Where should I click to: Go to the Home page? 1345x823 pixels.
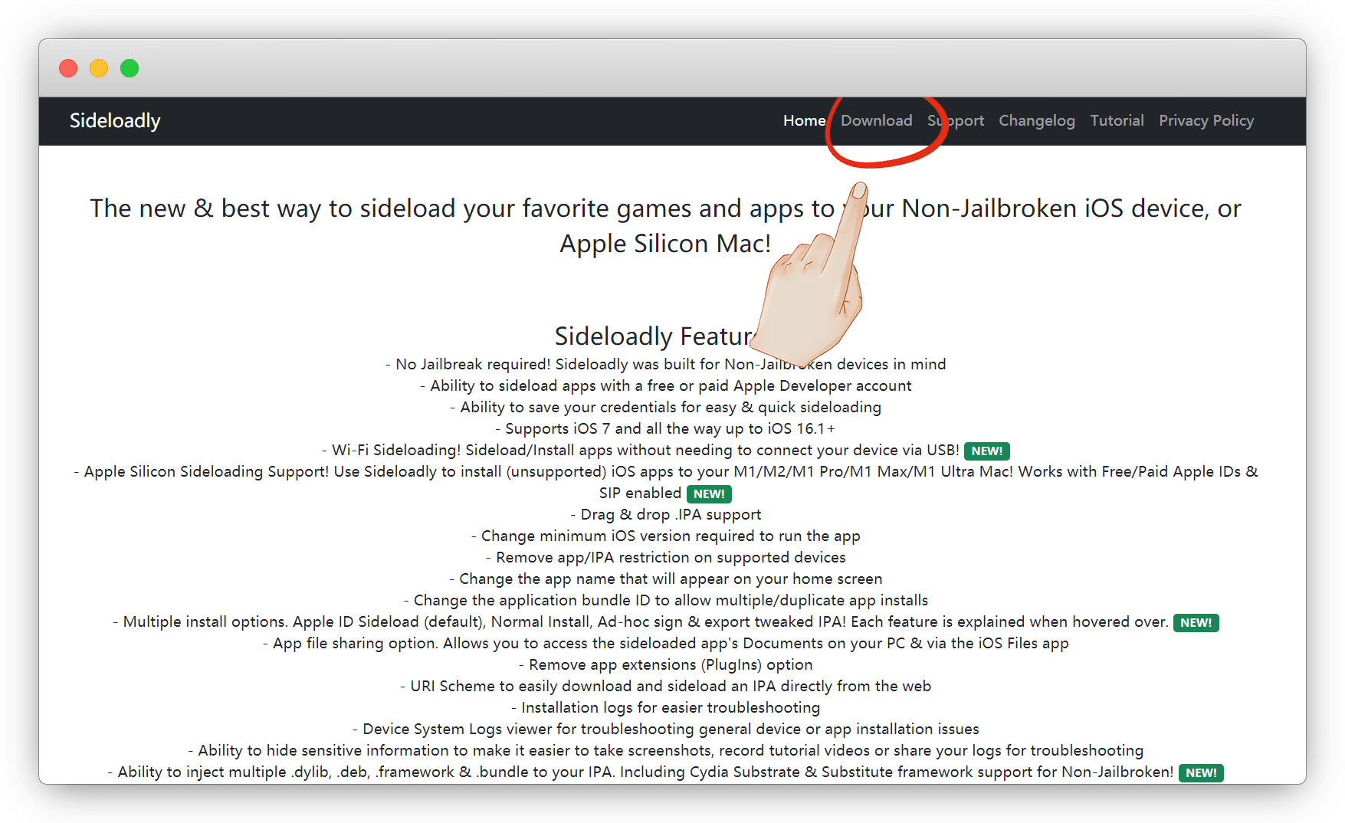click(804, 121)
